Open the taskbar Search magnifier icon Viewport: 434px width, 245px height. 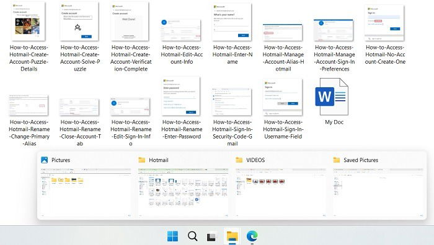[x=192, y=236]
